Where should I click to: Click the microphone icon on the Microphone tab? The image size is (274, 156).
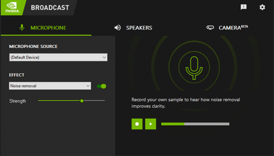click(x=22, y=28)
